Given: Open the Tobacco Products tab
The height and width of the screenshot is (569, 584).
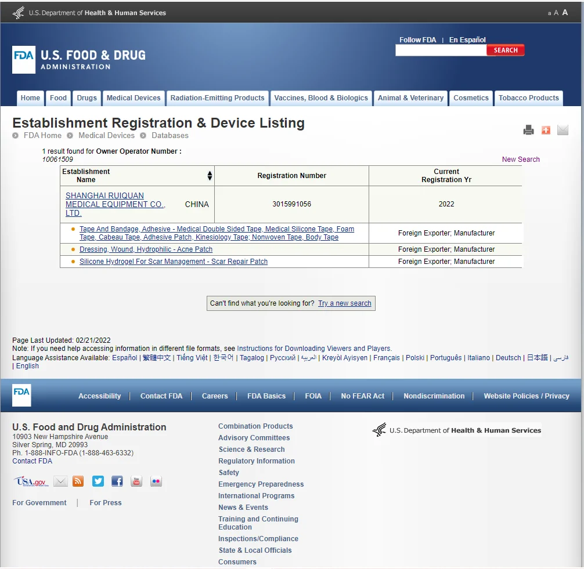Looking at the screenshot, I should (x=528, y=98).
